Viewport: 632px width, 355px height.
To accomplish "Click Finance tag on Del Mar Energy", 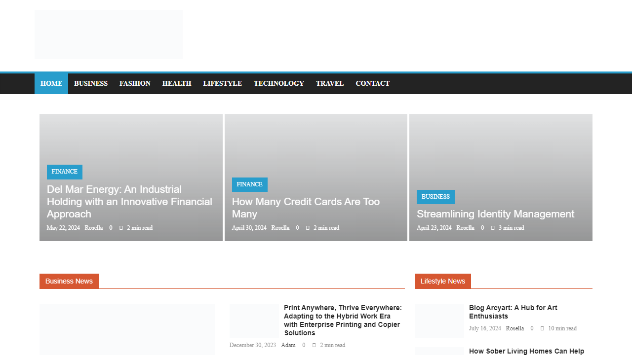I will coord(65,172).
